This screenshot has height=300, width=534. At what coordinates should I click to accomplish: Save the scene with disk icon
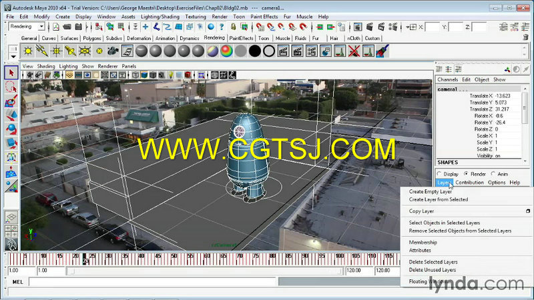coord(78,27)
